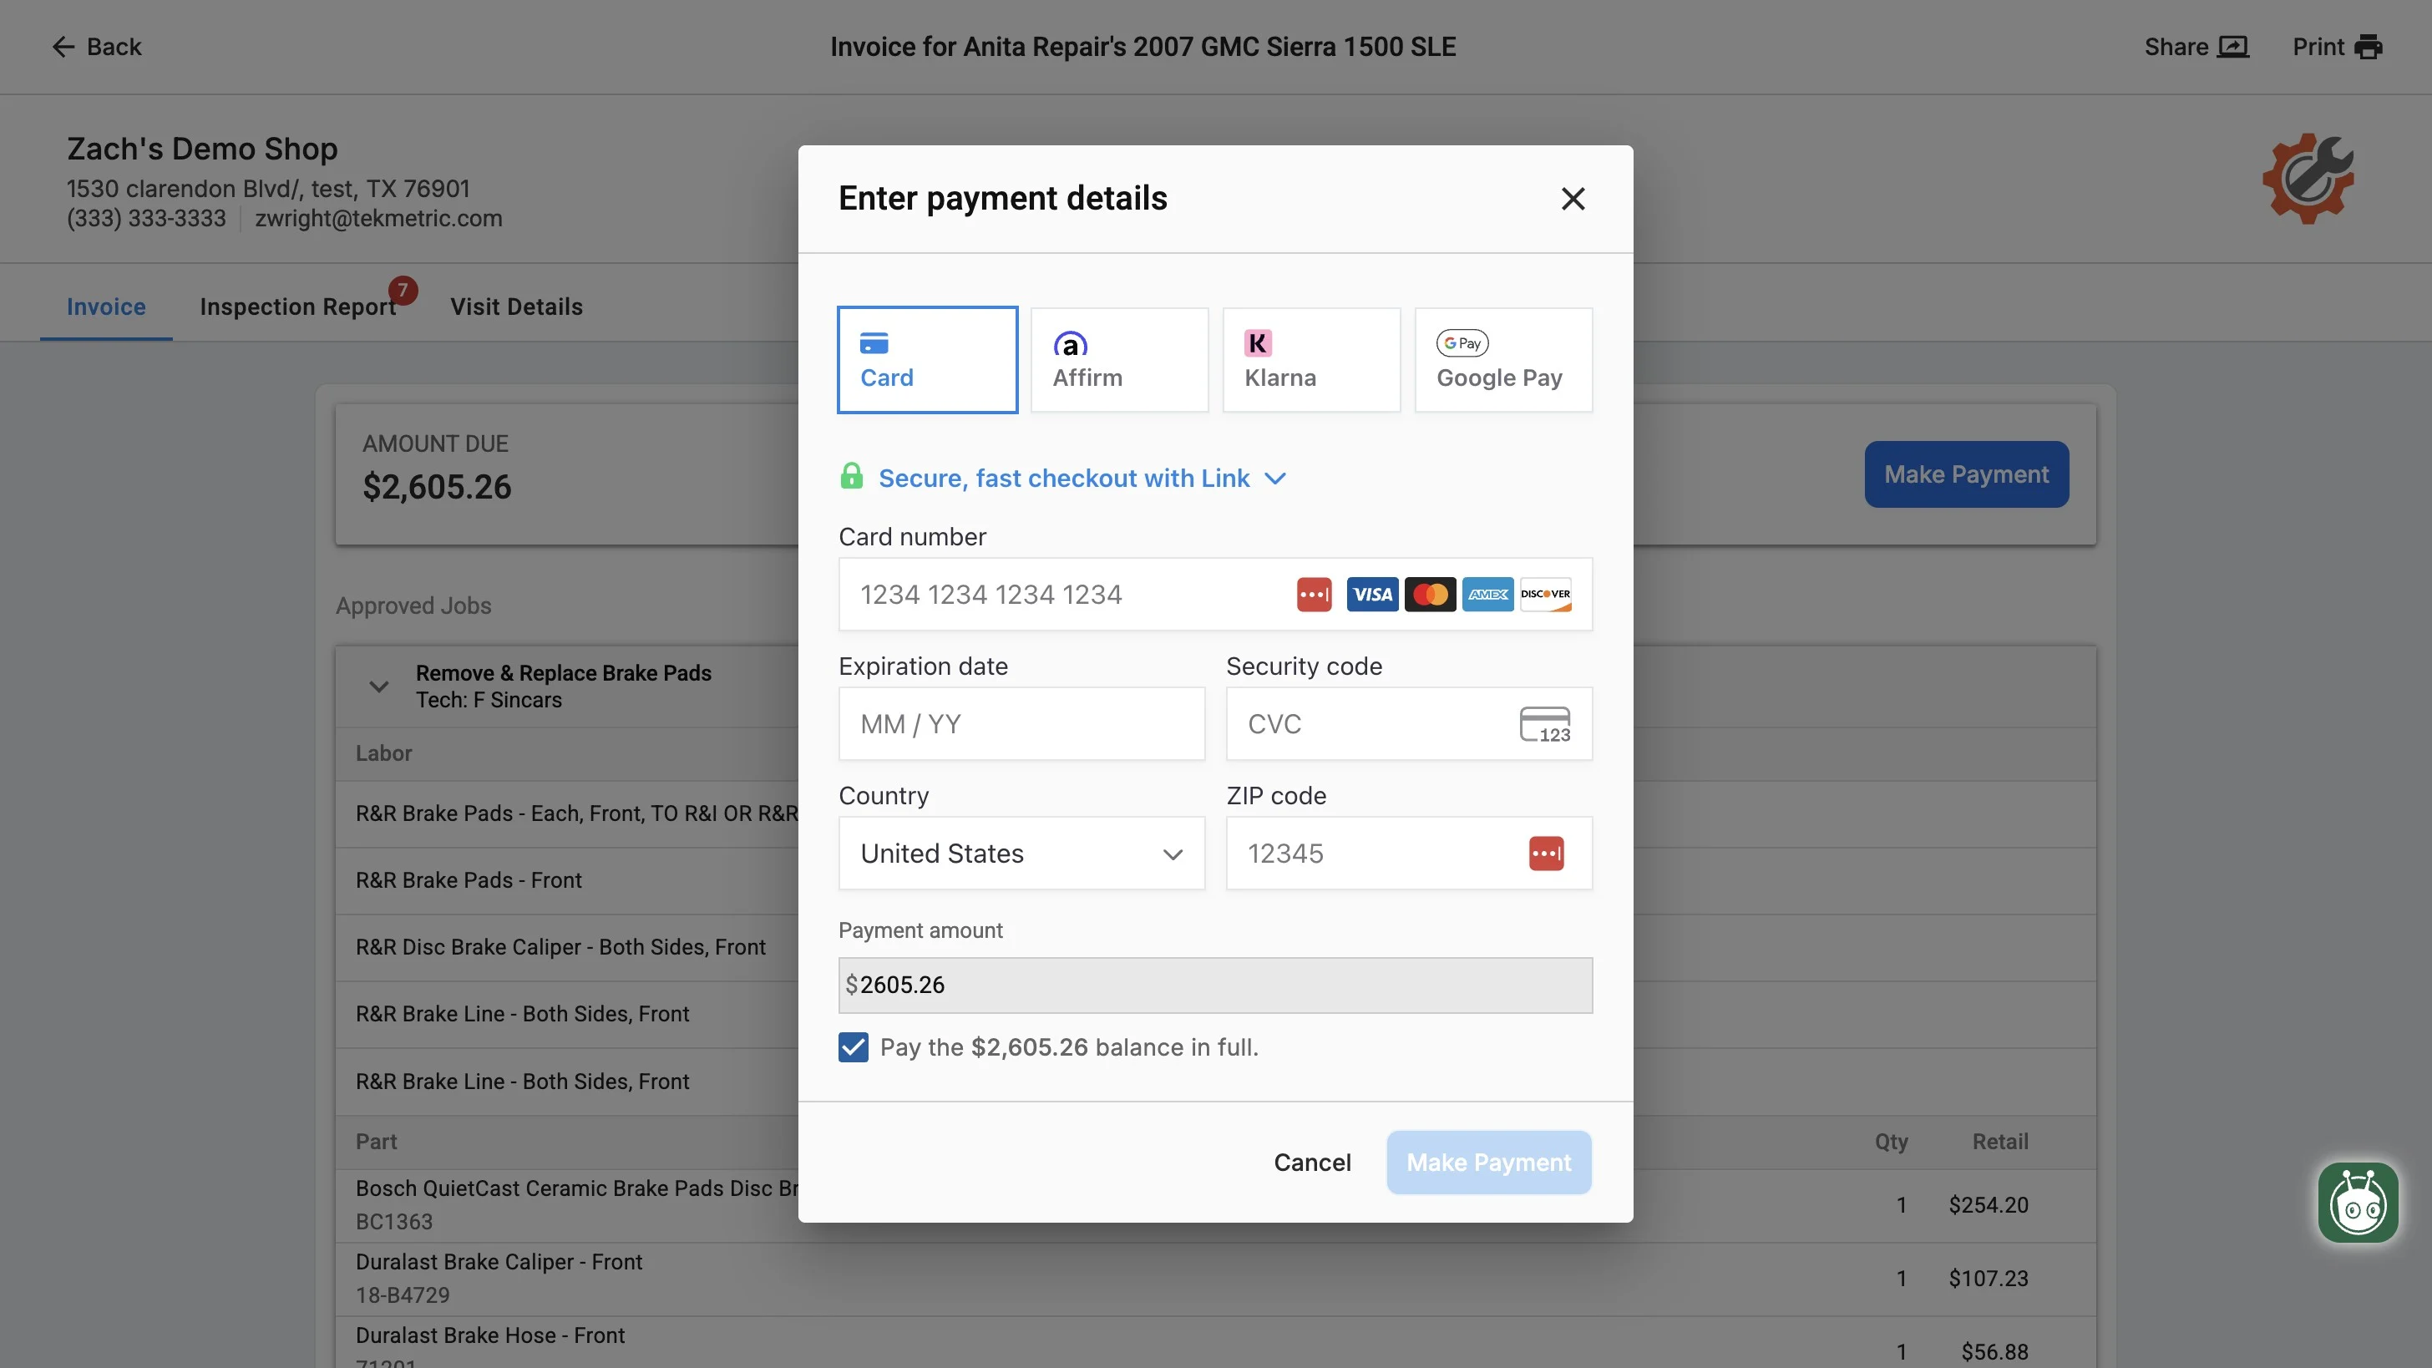Screen dimensions: 2432x1368
Task: Click the chatbot assistant icon
Action: point(2358,1202)
